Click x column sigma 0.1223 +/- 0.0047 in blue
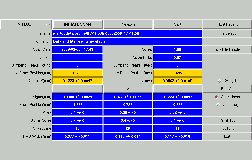The width and height of the screenshot is (252, 160). tap(177, 97)
